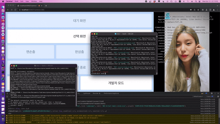Screen dimensions: 220x124
Task: Click the share page icon
Action: (195, 10)
